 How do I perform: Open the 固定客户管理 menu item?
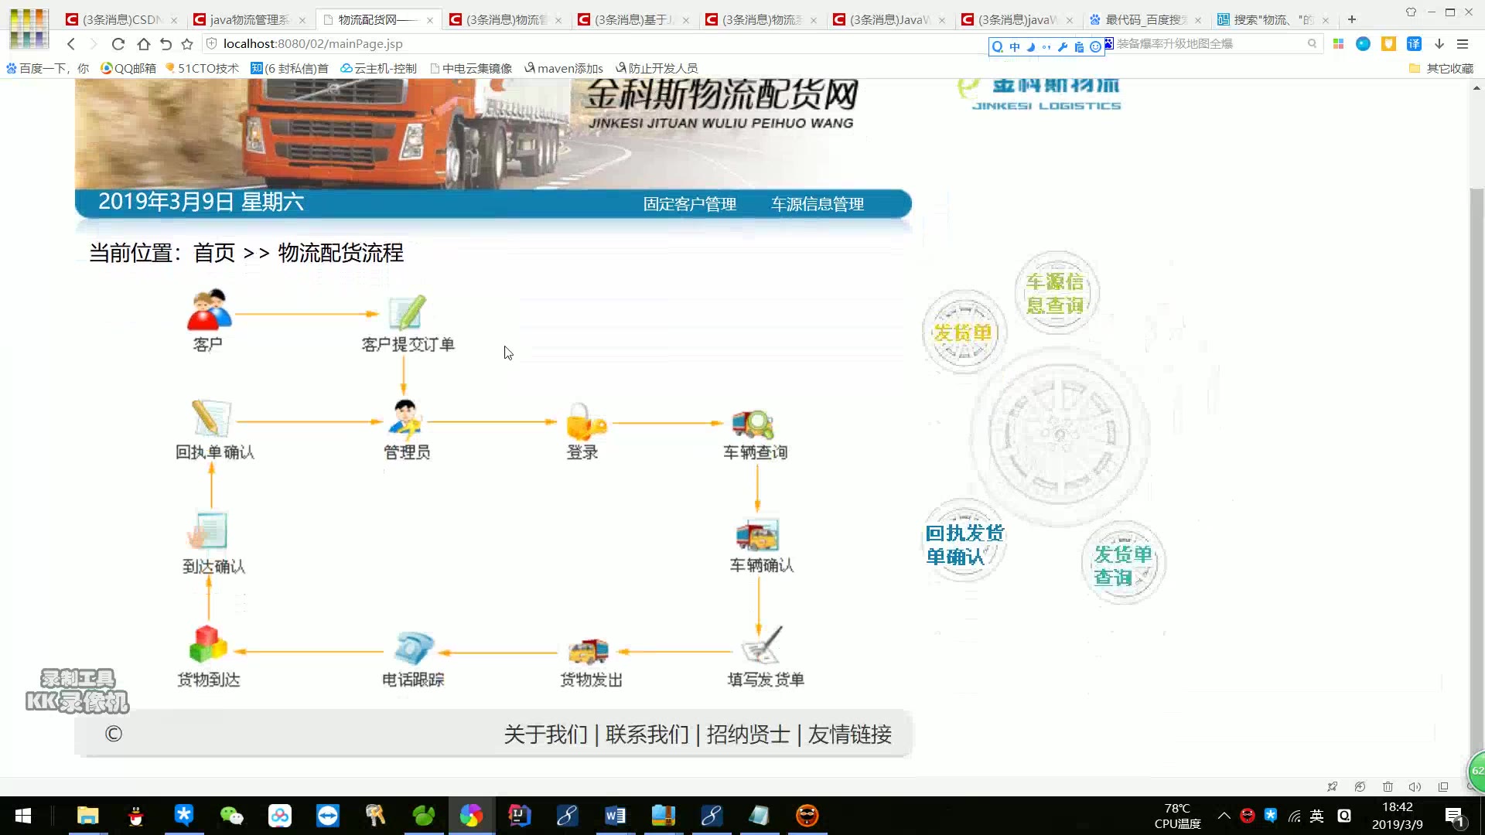point(689,204)
